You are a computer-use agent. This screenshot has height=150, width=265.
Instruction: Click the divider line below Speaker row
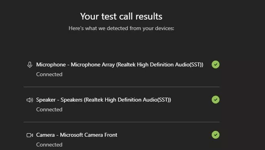coord(122,122)
